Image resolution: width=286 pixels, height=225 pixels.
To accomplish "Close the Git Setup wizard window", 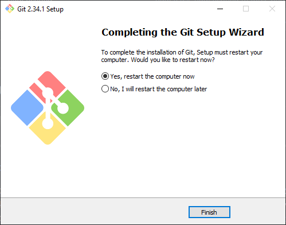I will (x=272, y=9).
